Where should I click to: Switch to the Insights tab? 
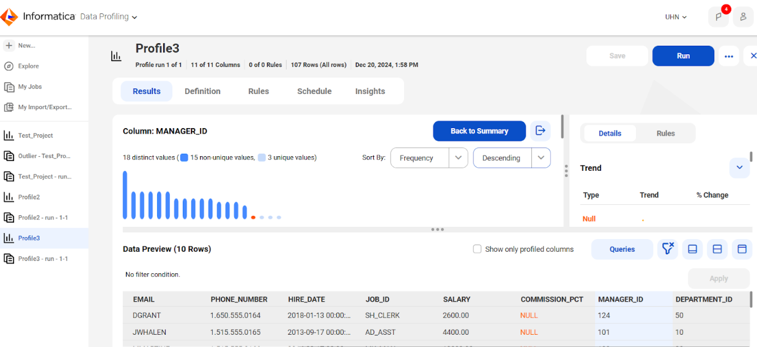pos(370,91)
